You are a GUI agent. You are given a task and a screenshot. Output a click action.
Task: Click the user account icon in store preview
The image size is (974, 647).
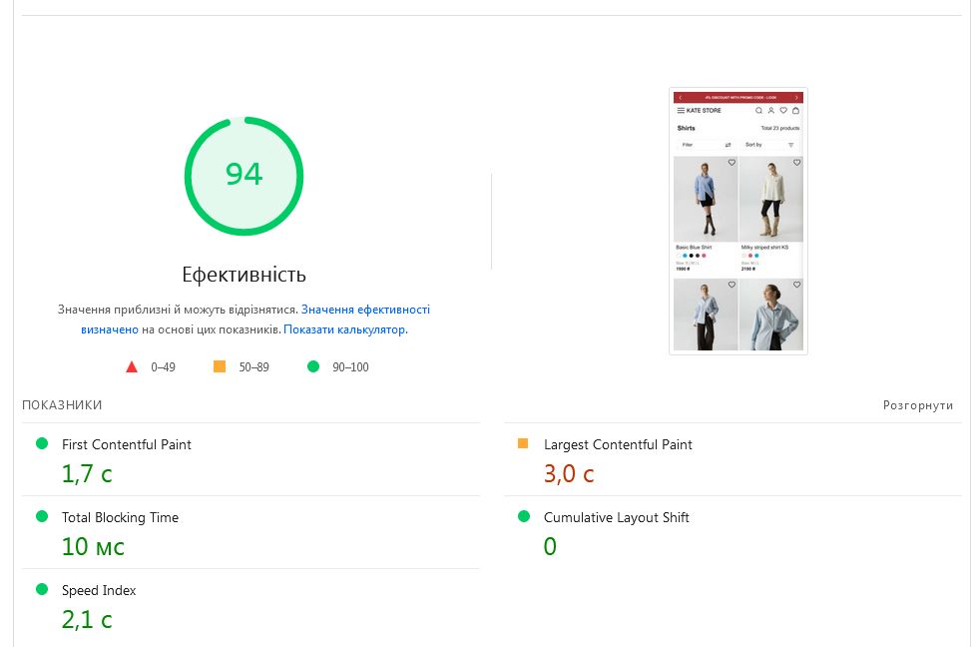pyautogui.click(x=771, y=110)
